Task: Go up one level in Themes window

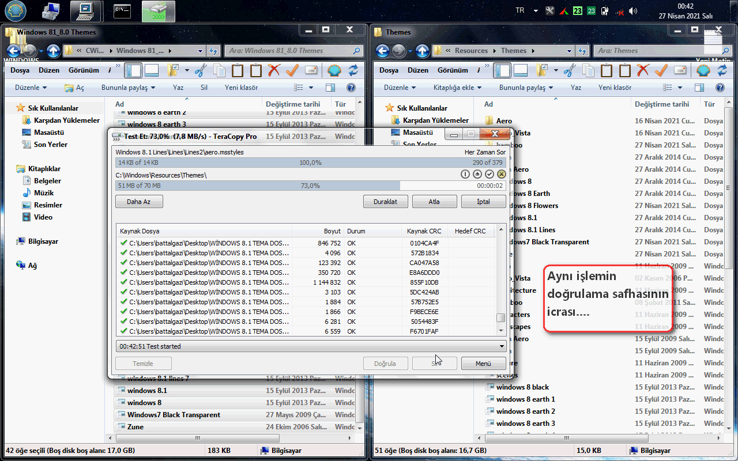Action: click(x=423, y=51)
